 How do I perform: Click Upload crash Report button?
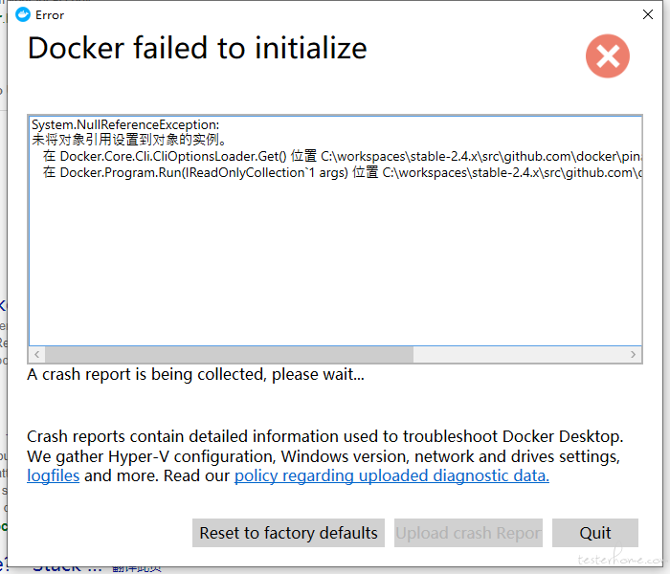tap(468, 533)
